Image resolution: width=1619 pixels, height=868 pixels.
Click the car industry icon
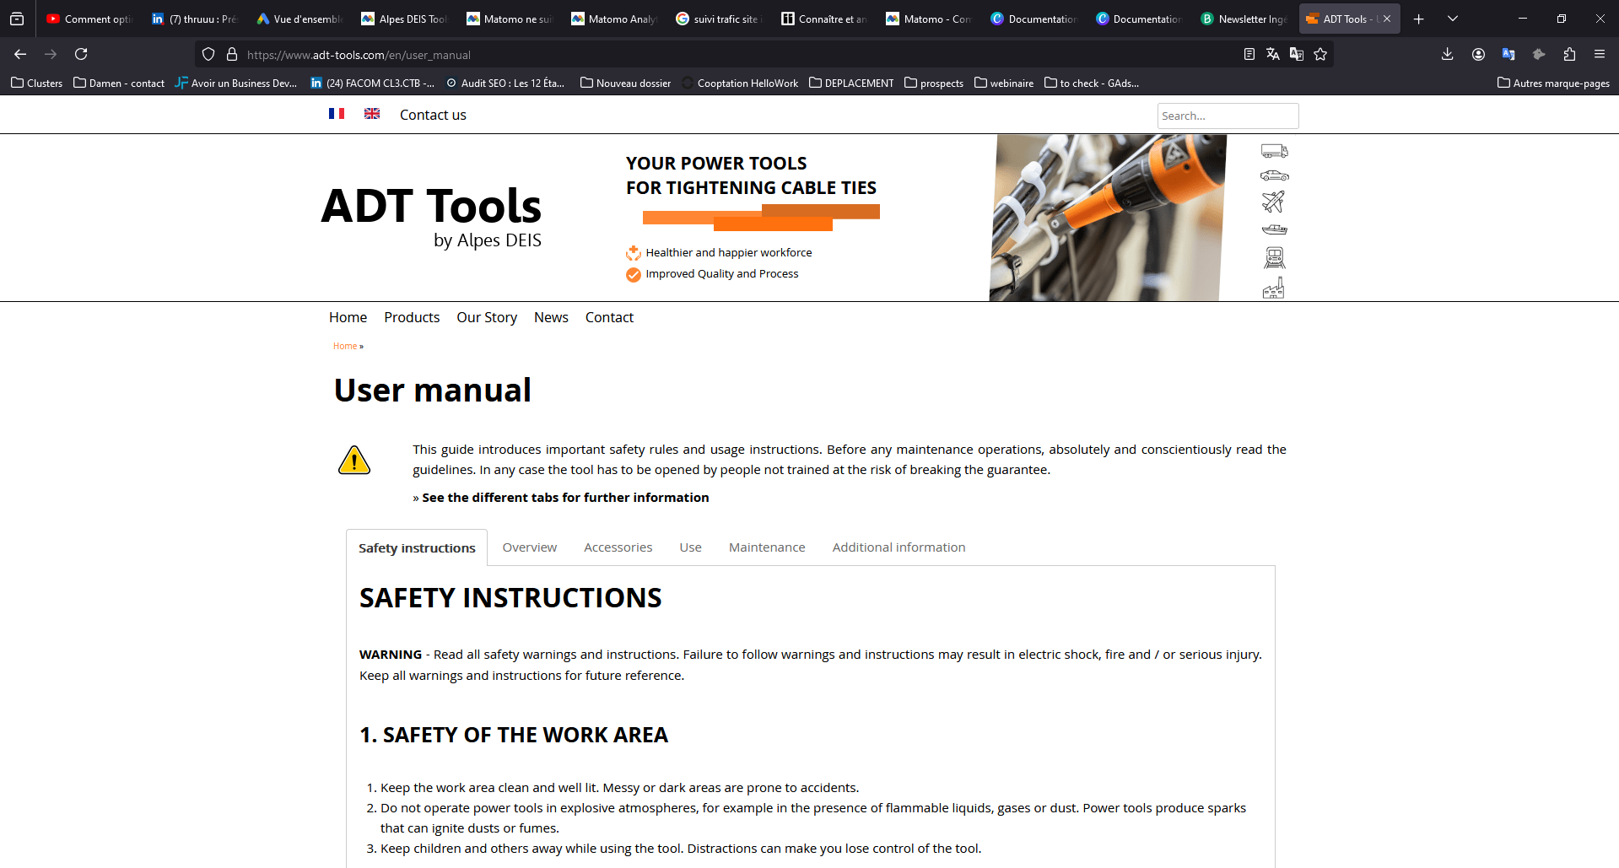[x=1274, y=175]
